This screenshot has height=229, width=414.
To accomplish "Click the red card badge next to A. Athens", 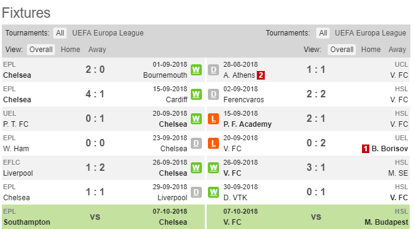I will pyautogui.click(x=261, y=75).
